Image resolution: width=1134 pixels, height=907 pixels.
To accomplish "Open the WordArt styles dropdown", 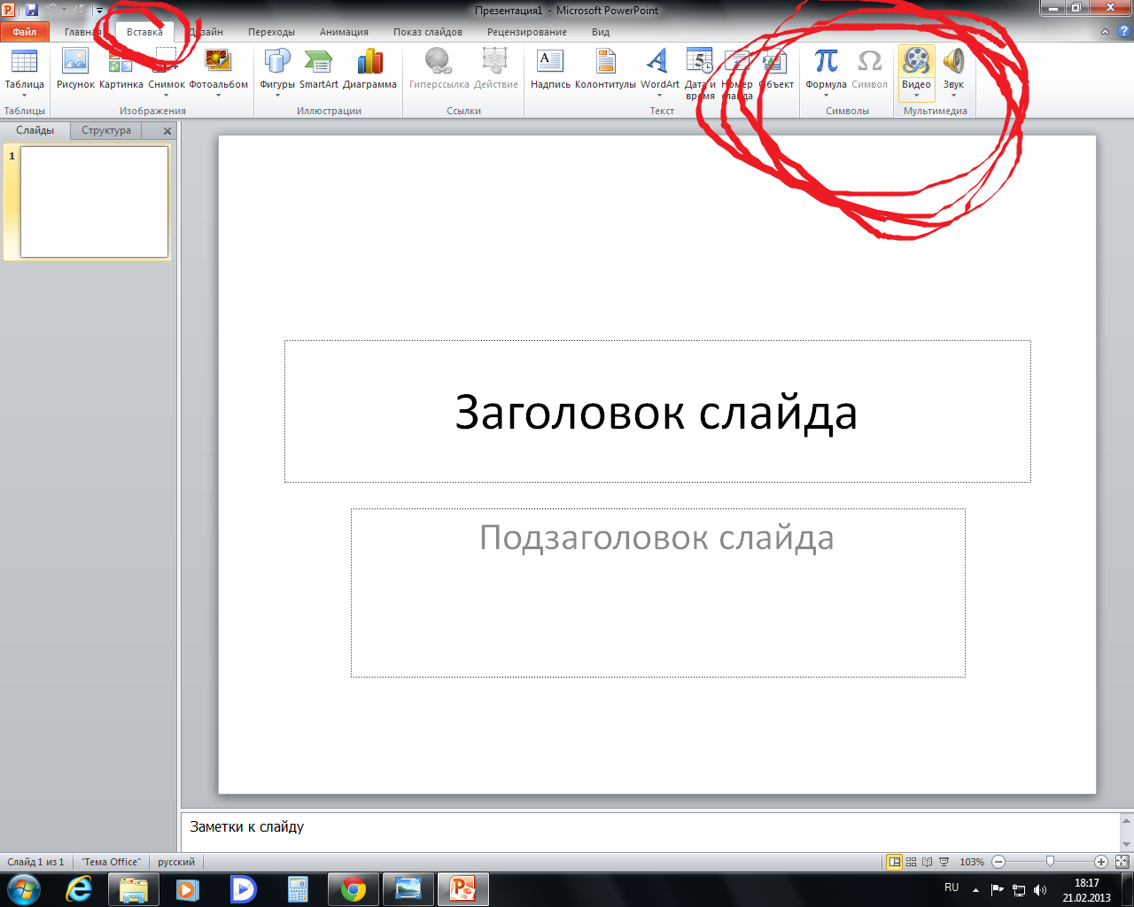I will 660,95.
